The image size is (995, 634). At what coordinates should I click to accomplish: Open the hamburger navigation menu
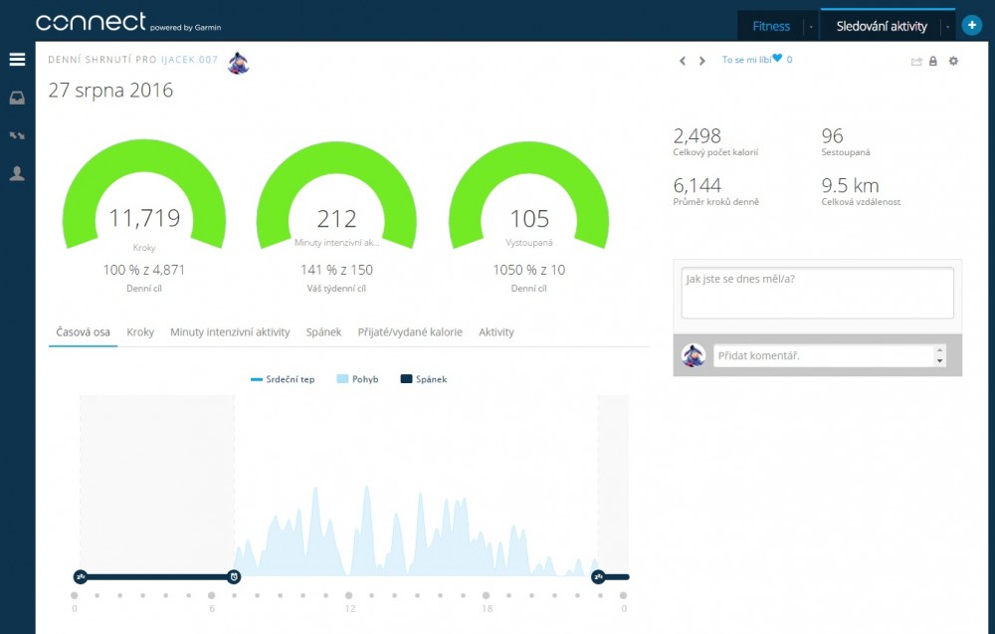coord(17,60)
